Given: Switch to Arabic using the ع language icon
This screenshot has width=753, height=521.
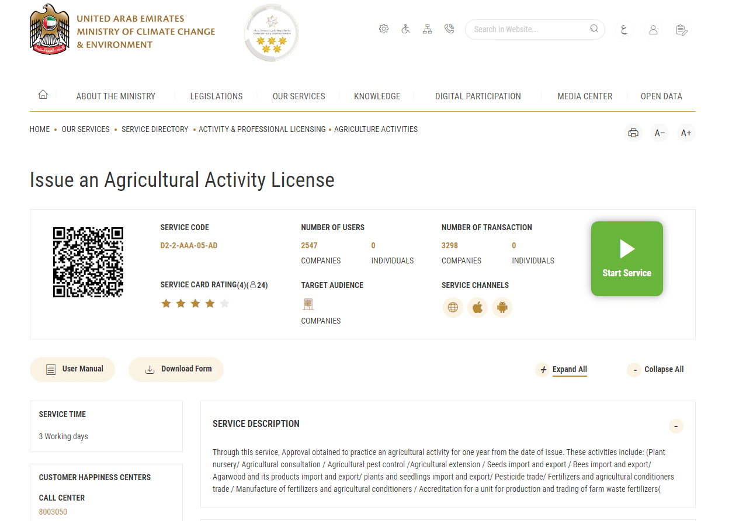Looking at the screenshot, I should pos(624,29).
